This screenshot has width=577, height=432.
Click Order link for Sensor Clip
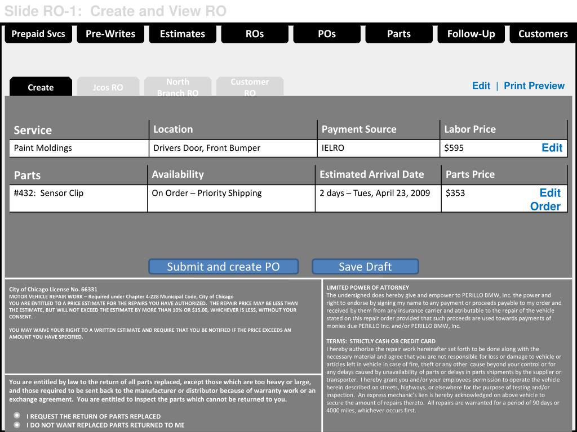click(545, 206)
